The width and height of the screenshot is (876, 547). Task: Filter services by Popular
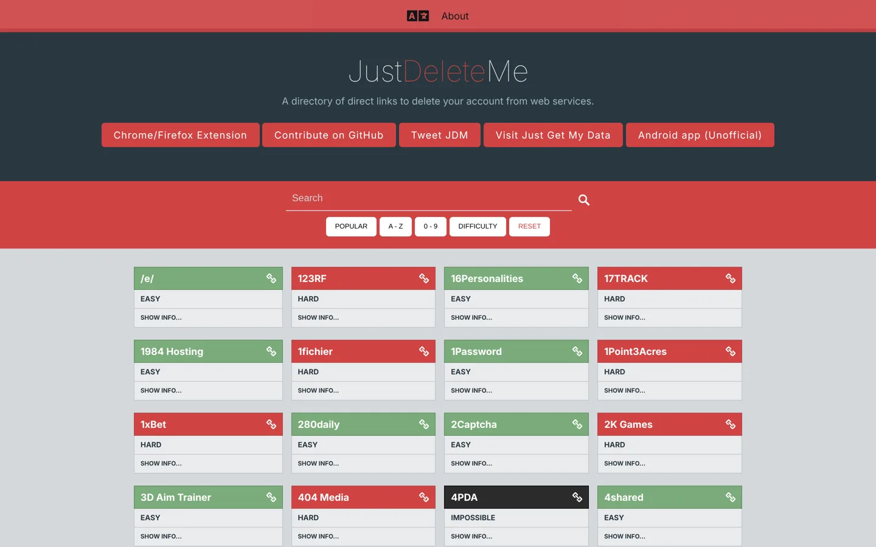coord(351,227)
